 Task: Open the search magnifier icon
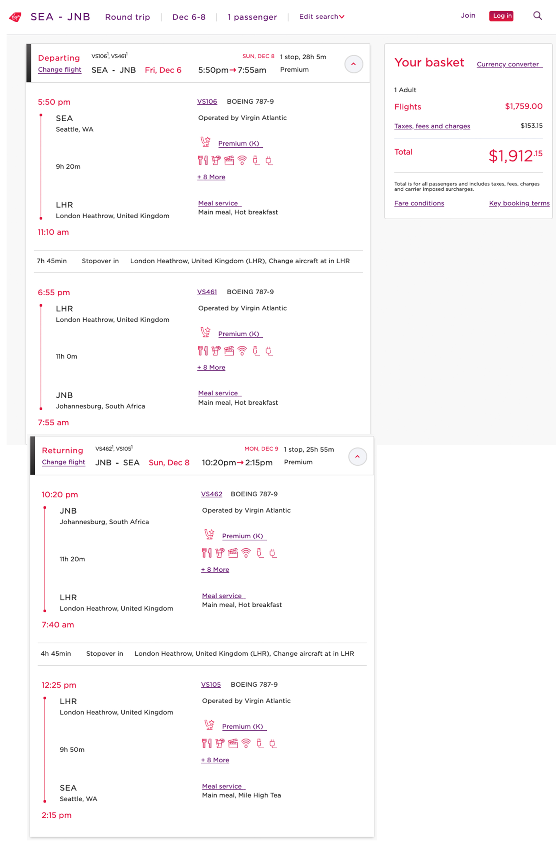(537, 16)
